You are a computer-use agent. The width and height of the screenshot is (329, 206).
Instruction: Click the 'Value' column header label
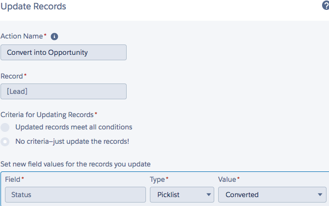point(227,179)
